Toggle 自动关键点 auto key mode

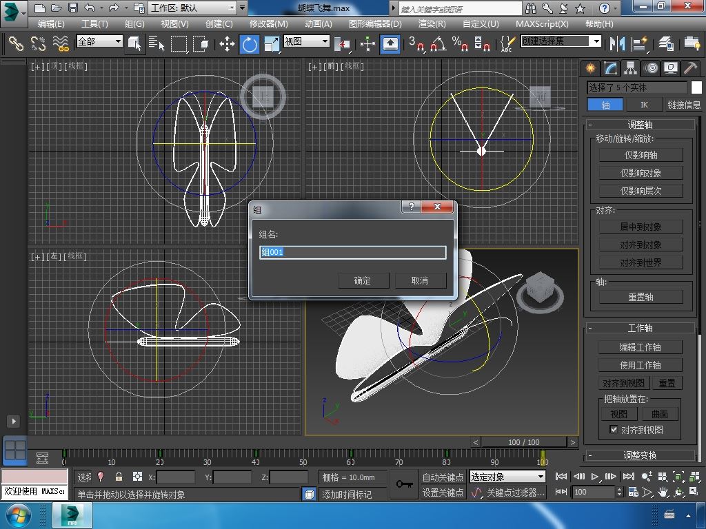443,477
